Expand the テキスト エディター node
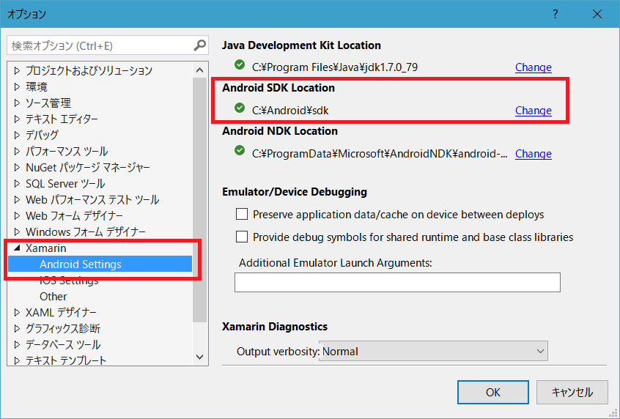The height and width of the screenshot is (419, 620). (x=17, y=119)
